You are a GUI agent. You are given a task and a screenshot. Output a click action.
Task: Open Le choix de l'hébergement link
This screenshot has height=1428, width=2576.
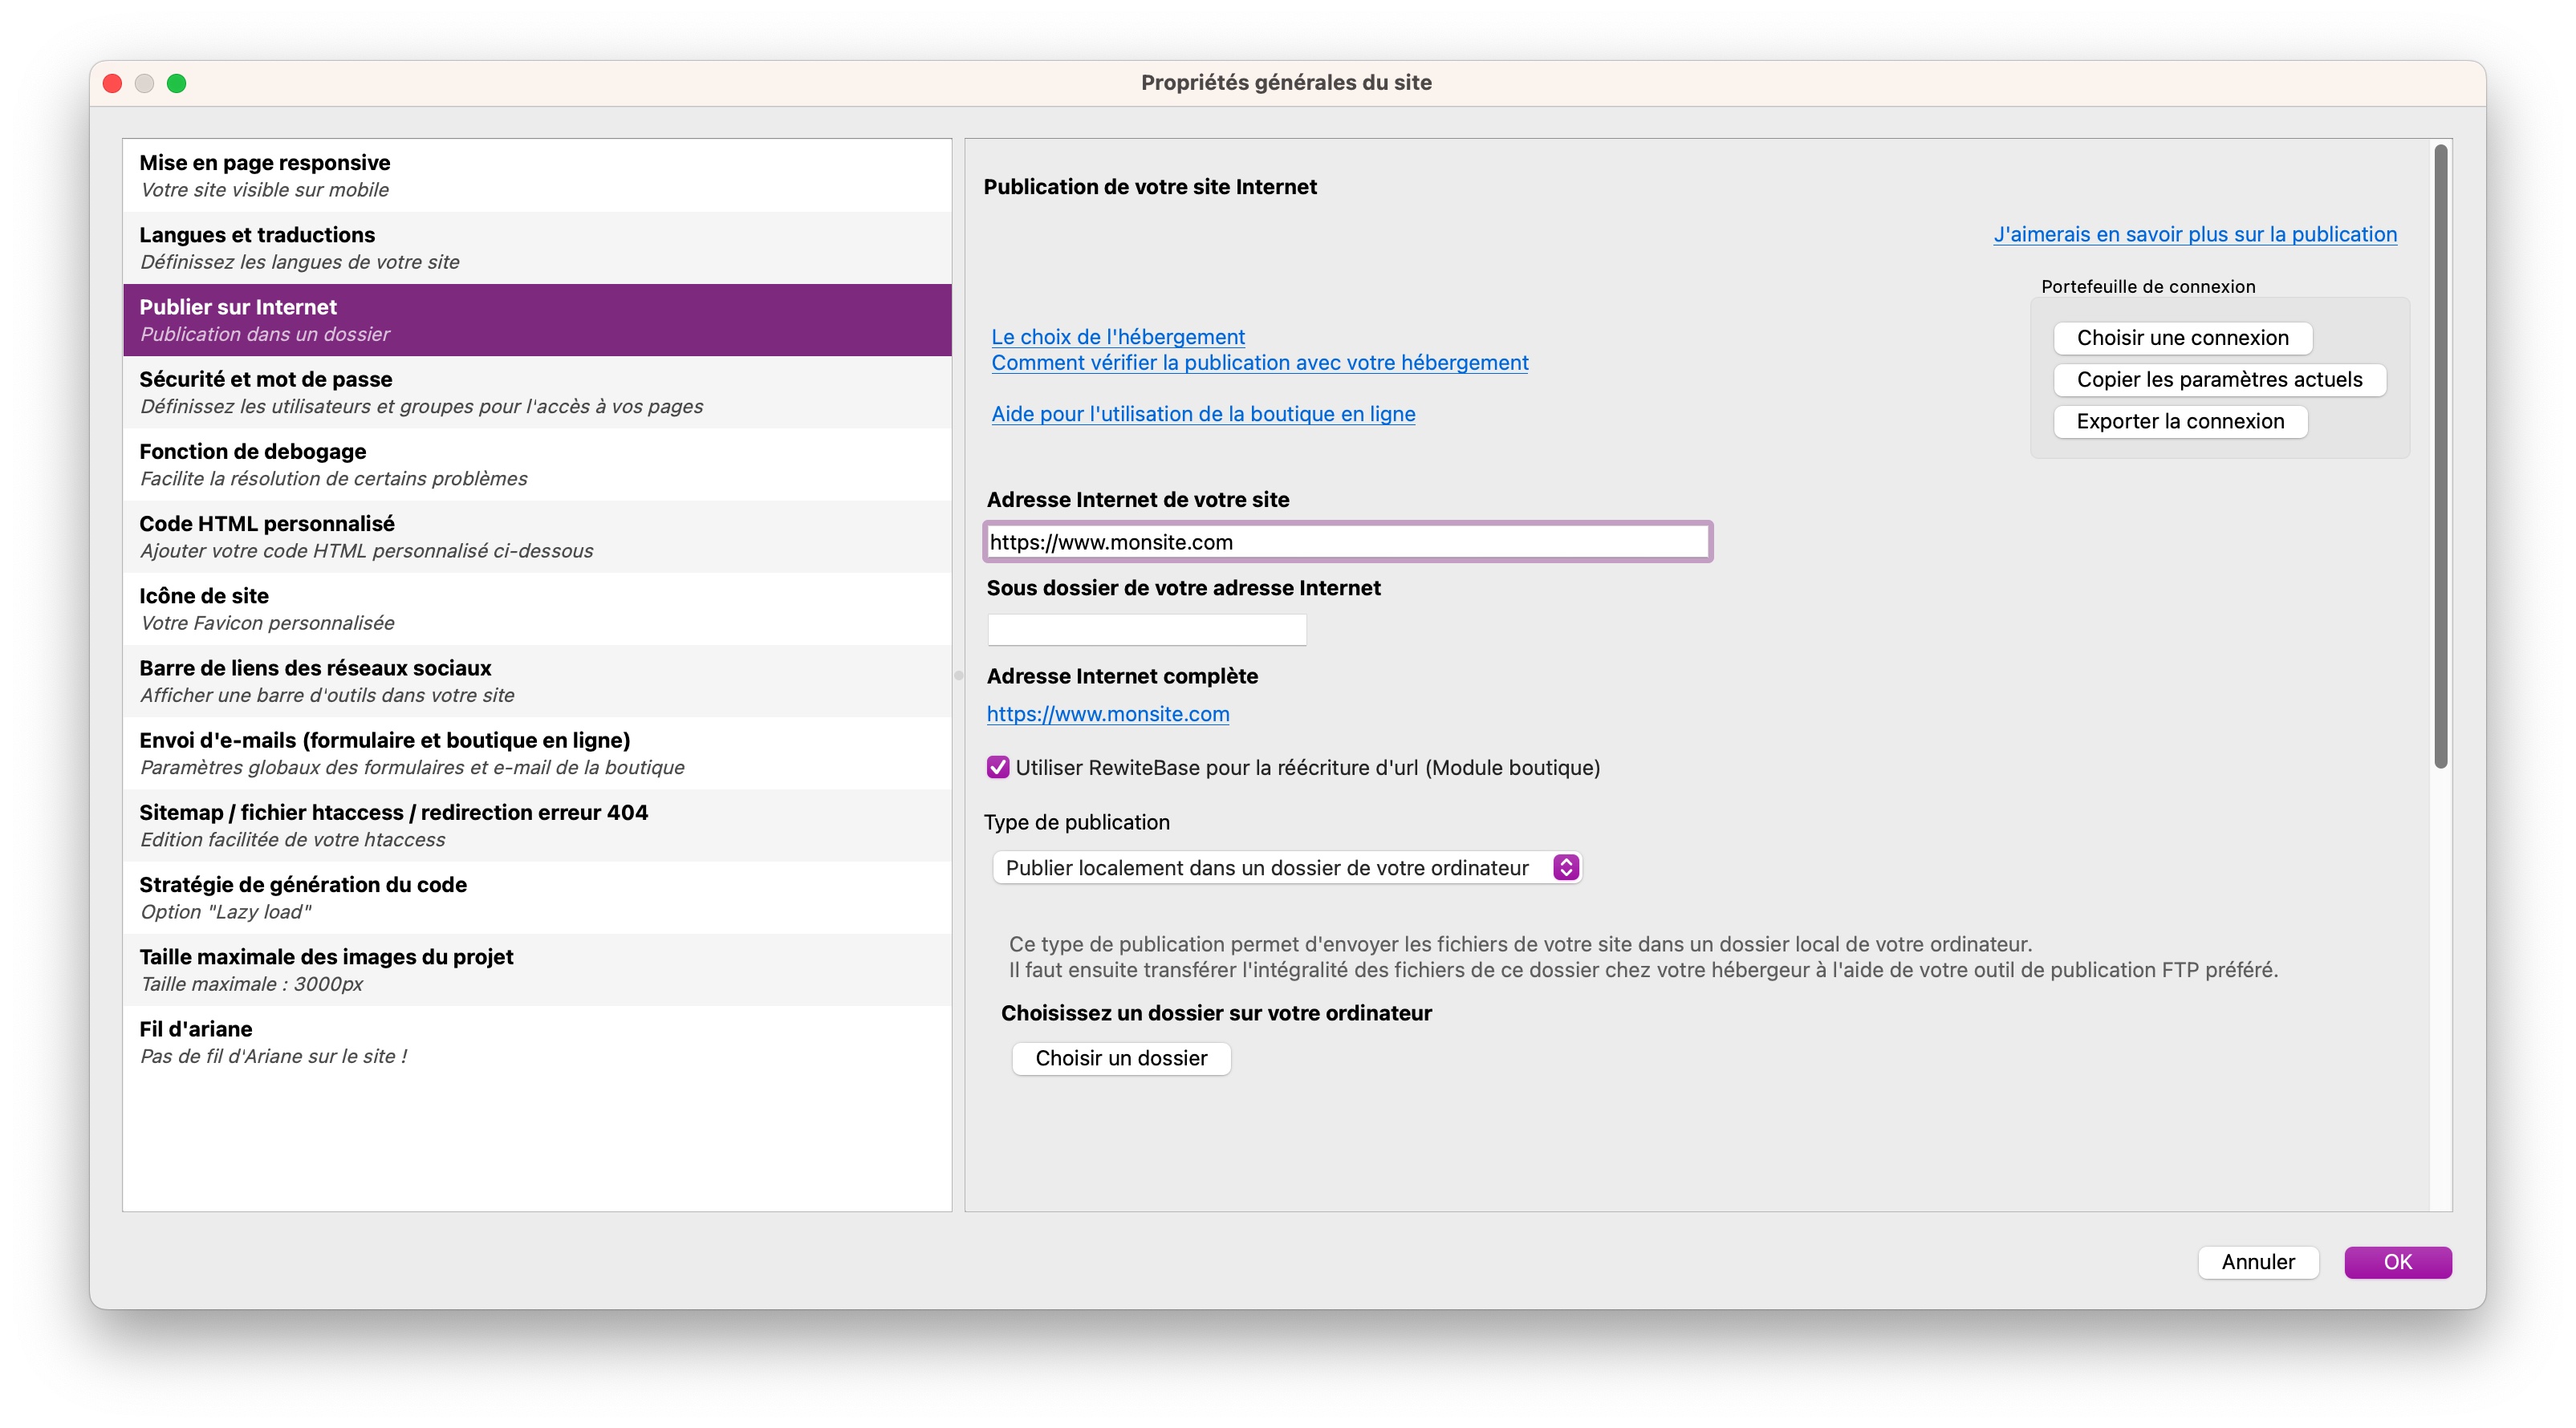[1117, 336]
